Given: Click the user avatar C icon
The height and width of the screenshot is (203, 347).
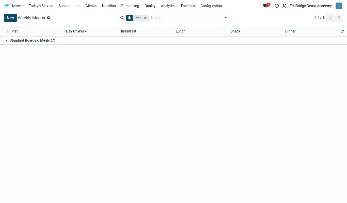Looking at the screenshot, I should [x=339, y=6].
